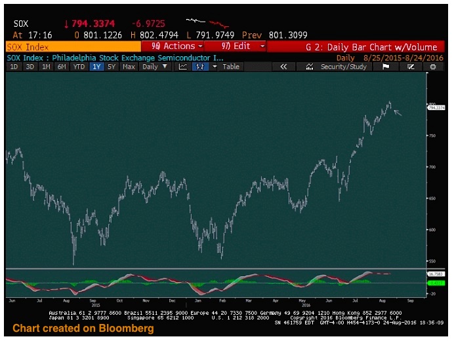Image resolution: width=454 pixels, height=341 pixels.
Task: Switch to line chart icon
Action: tap(183, 67)
